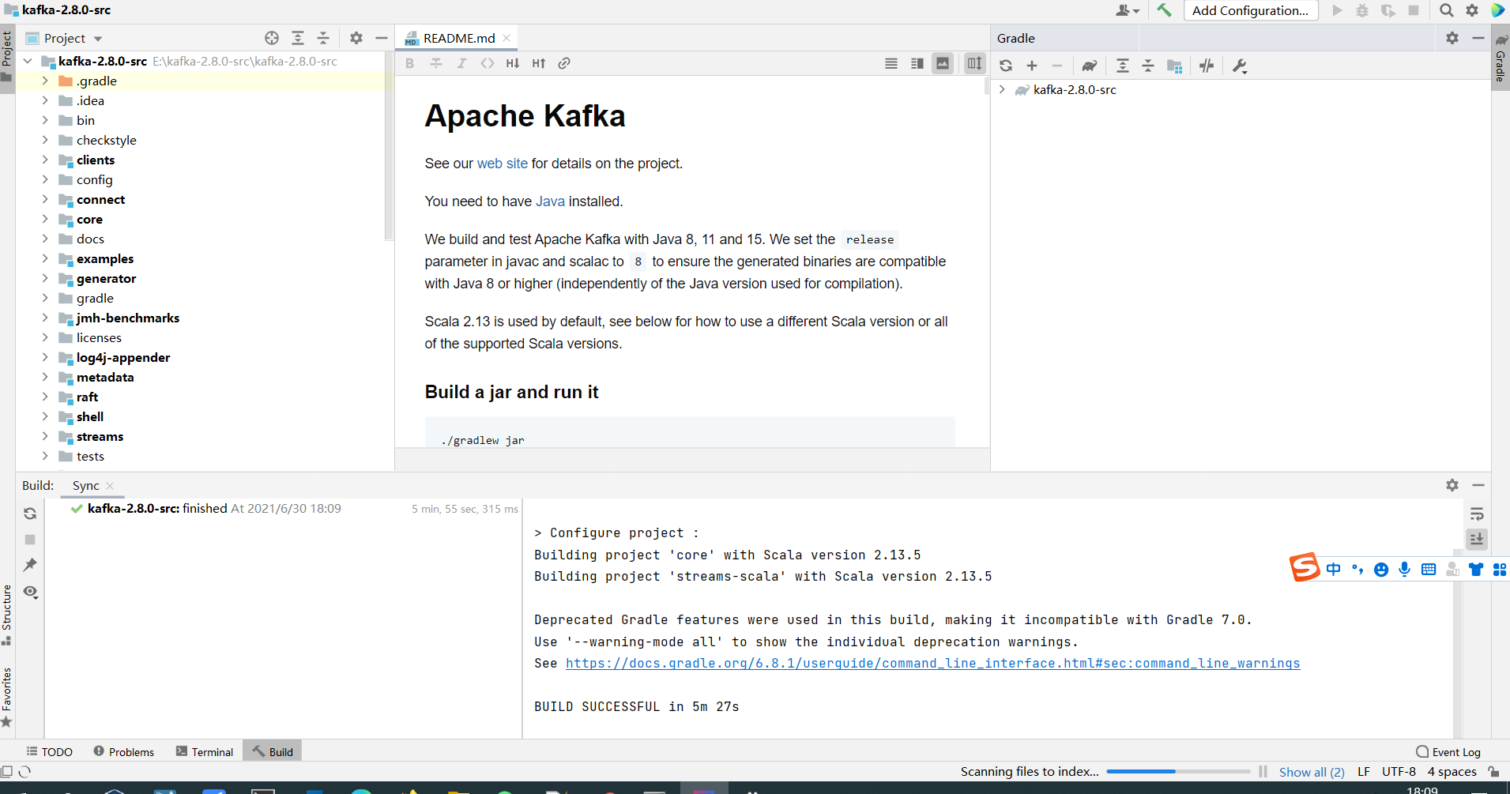Follow the 'web site' link in README
The height and width of the screenshot is (794, 1510).
503,164
